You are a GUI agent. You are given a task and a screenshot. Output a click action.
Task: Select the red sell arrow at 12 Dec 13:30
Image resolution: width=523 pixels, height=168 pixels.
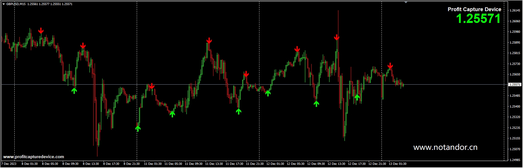tap(337, 38)
